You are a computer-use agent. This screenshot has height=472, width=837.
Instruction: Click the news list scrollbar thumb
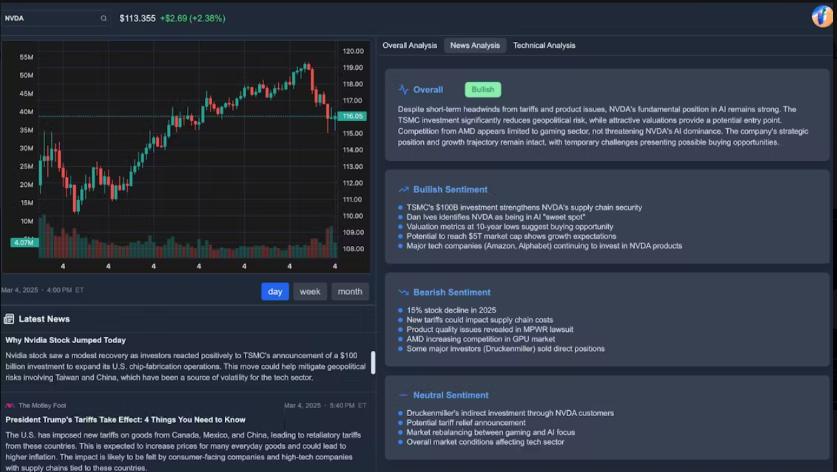click(x=373, y=362)
